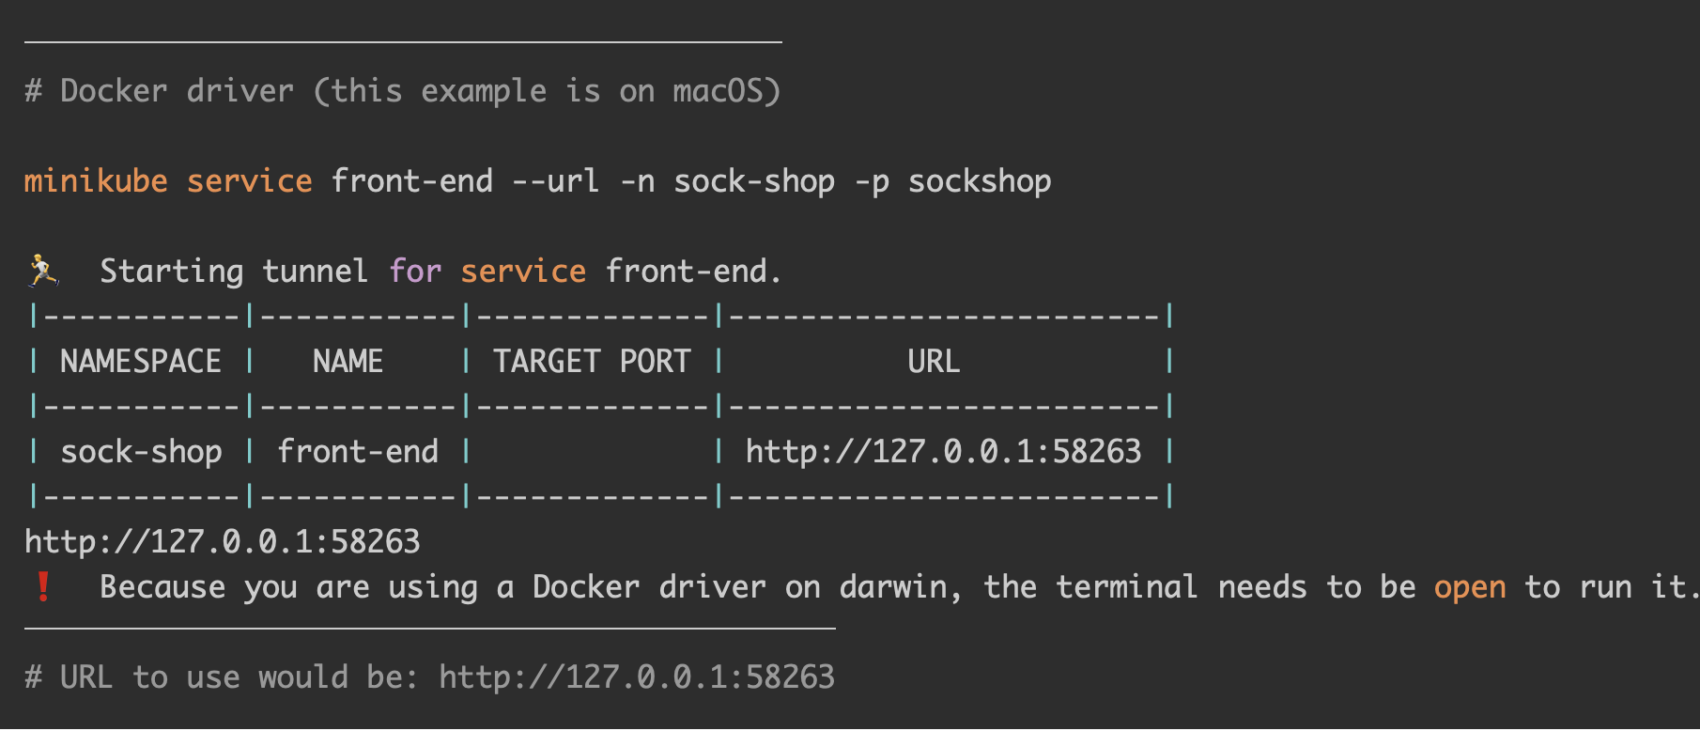
Task: Click the word 'darwin' in the warning
Action: click(x=893, y=587)
